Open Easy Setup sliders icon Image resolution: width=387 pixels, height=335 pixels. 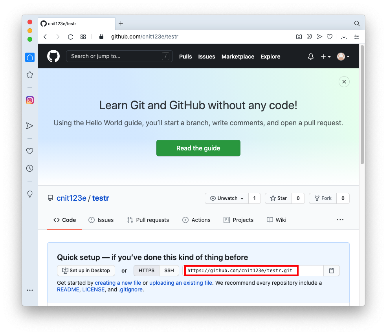[x=357, y=37]
